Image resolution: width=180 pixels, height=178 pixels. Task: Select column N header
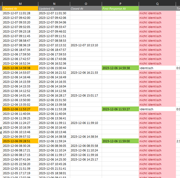[x=54, y=4]
